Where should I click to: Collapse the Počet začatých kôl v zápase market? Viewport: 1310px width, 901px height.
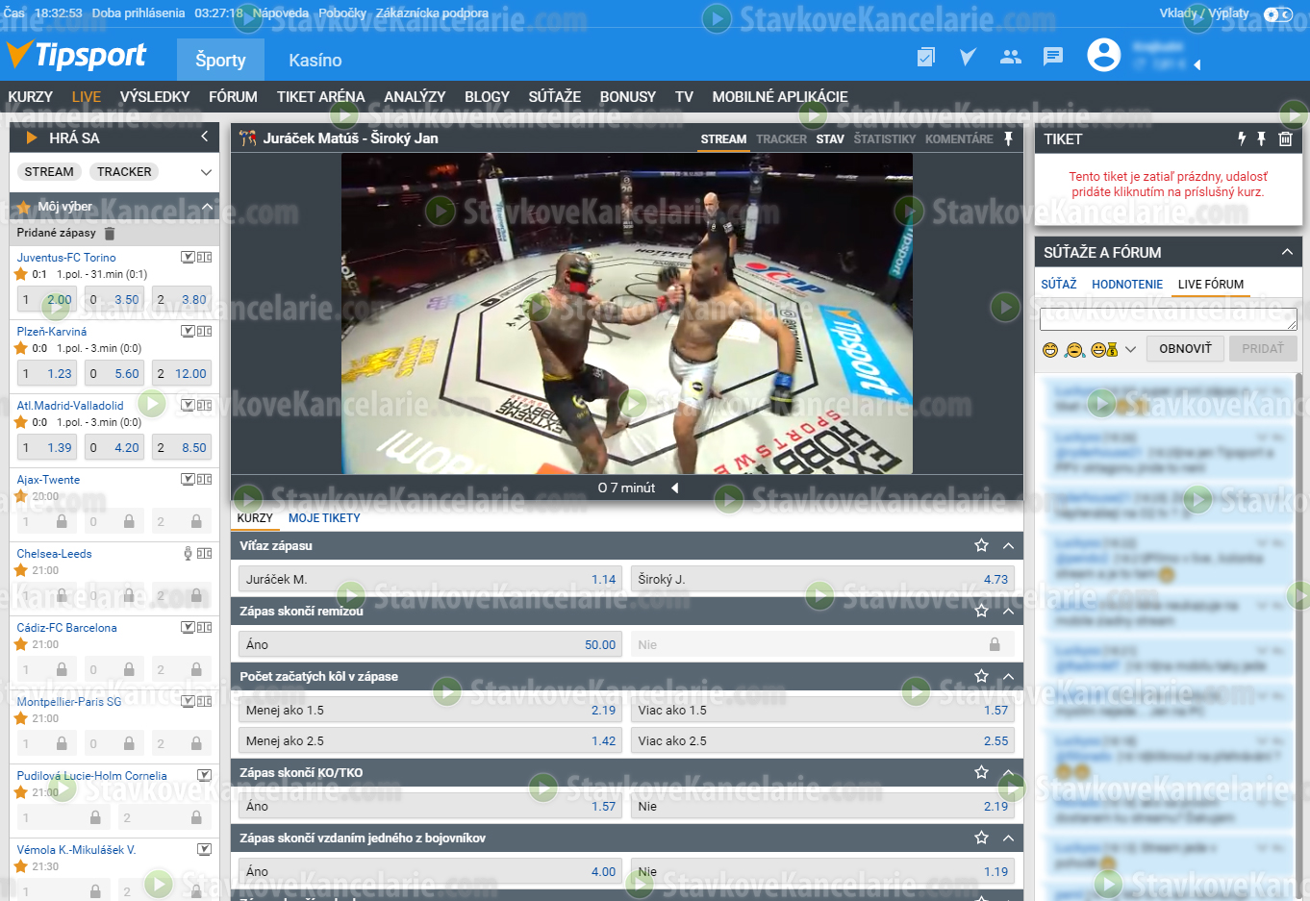[x=1008, y=676]
